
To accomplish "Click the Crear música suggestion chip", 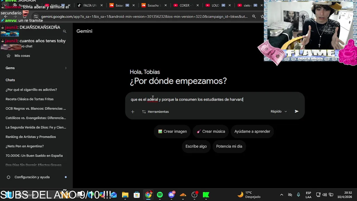I will point(211,131).
